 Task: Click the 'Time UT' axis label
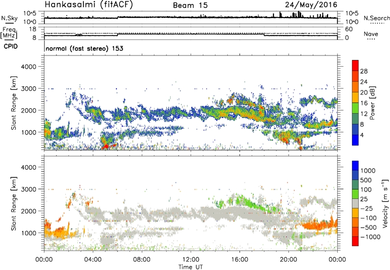(x=191, y=267)
